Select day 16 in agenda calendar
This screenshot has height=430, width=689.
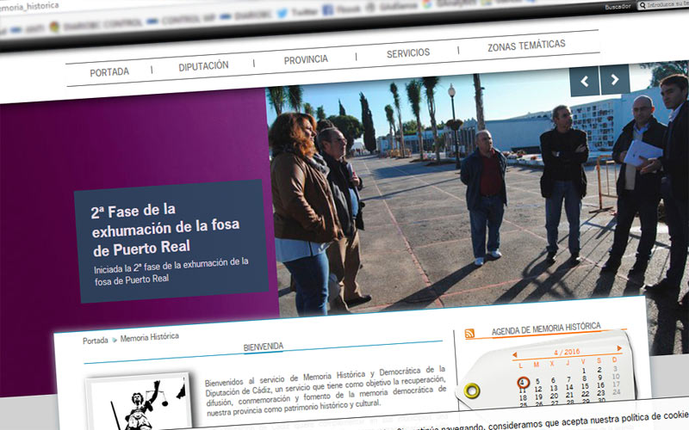pyautogui.click(x=600, y=384)
